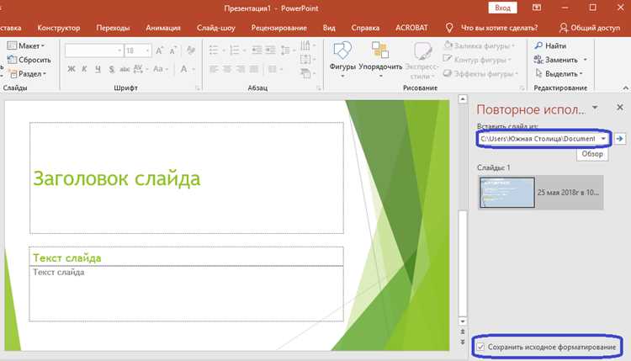Screen dimensions: 631x361
Task: Click Найти to find text
Action: pos(550,46)
